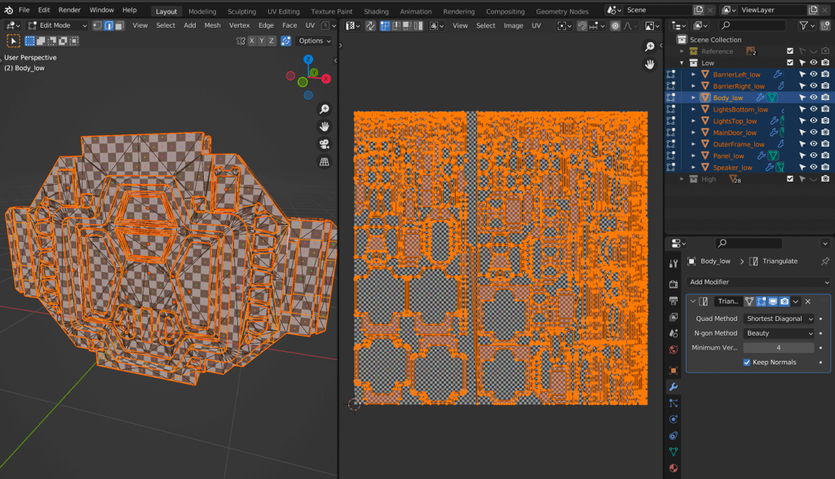Toggle exclude checkbox for the Low collection
Screen dimensions: 835x479
pyautogui.click(x=789, y=63)
